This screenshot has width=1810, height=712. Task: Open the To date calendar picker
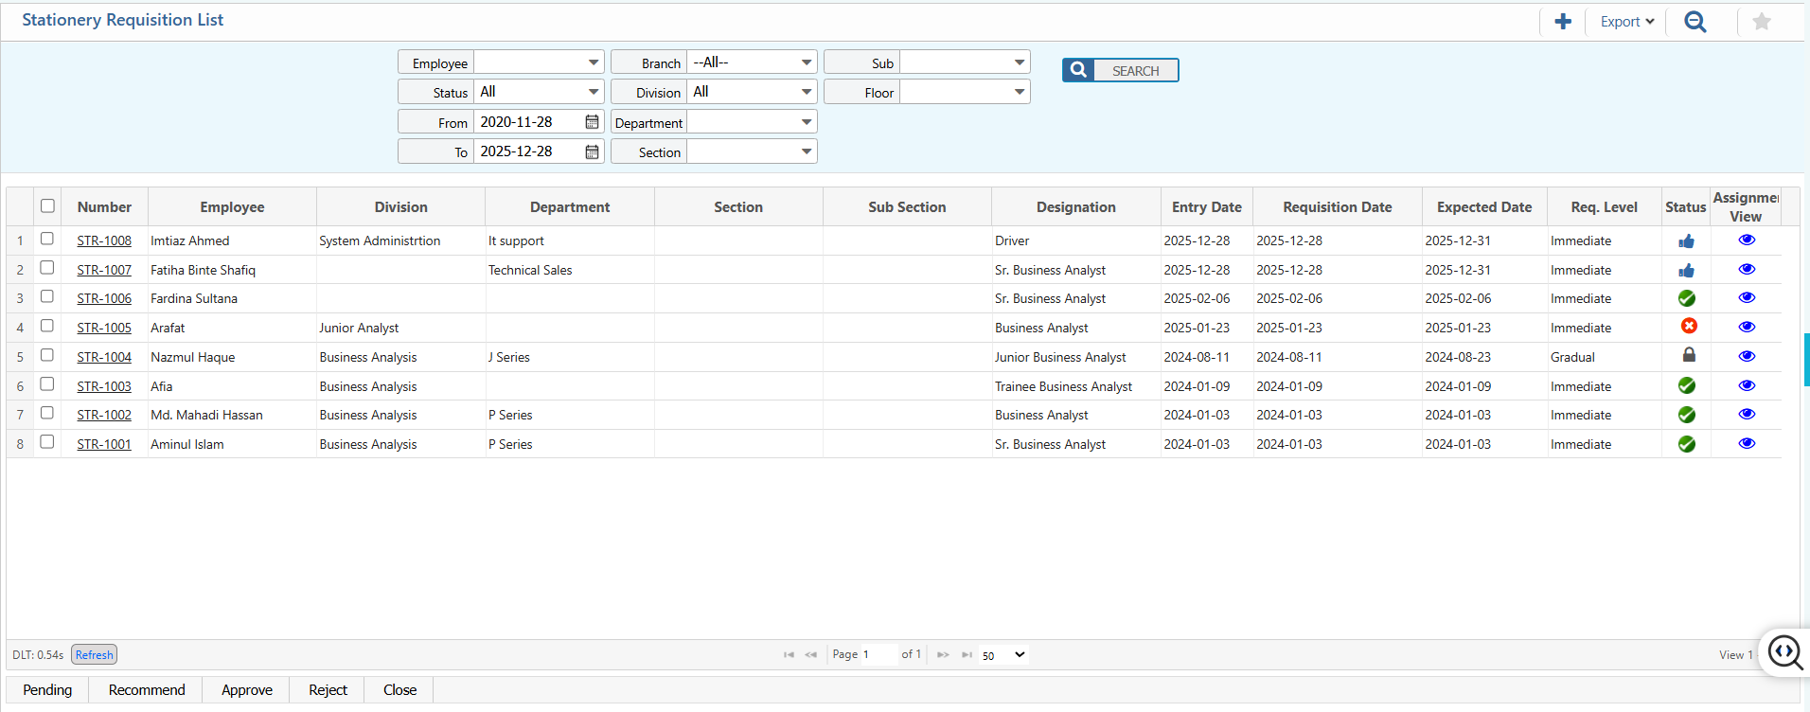592,151
